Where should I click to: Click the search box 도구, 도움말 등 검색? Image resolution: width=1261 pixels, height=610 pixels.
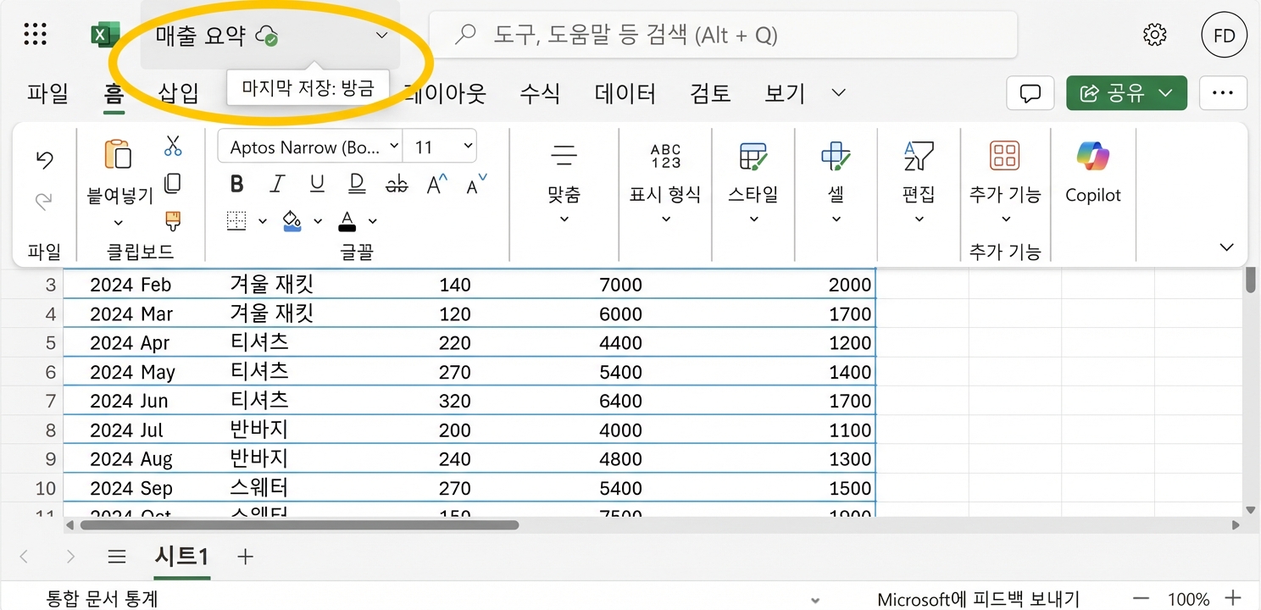pos(723,35)
